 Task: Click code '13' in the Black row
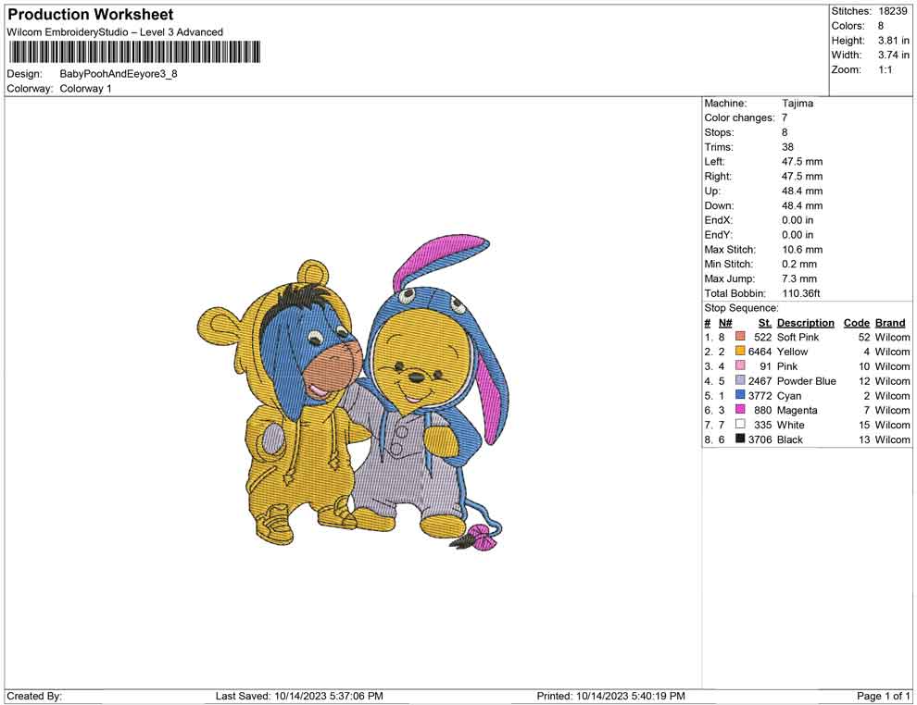(x=864, y=439)
